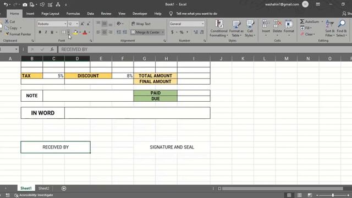The width and height of the screenshot is (352, 198).
Task: Apply the red Font Color
Action: point(85,32)
